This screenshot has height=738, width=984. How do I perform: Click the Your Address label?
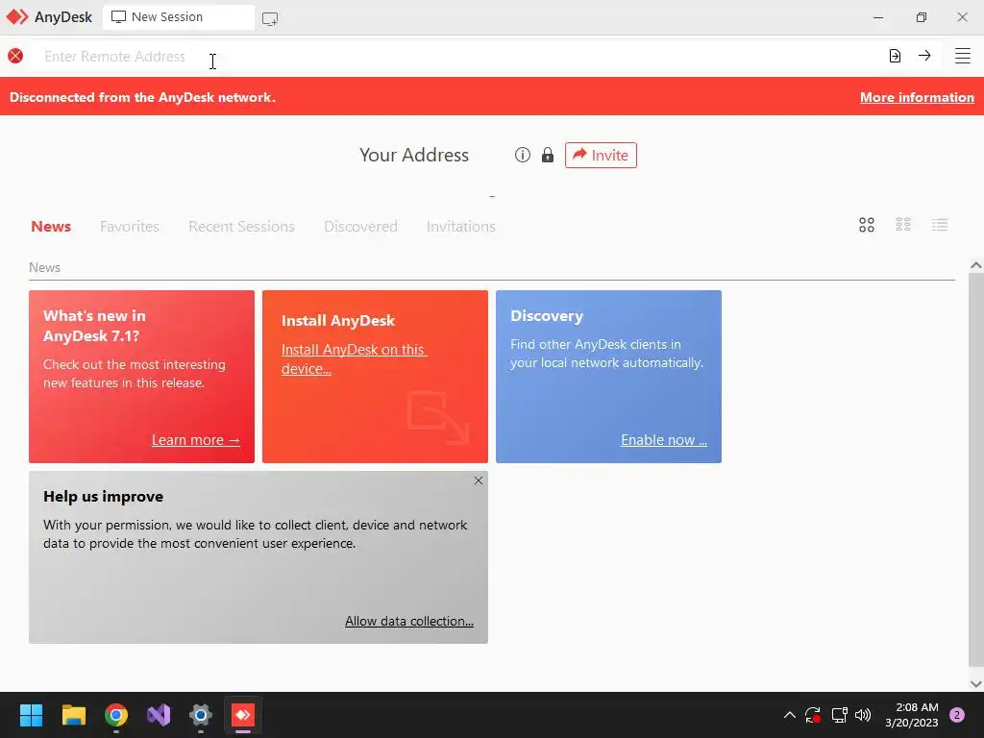(414, 155)
